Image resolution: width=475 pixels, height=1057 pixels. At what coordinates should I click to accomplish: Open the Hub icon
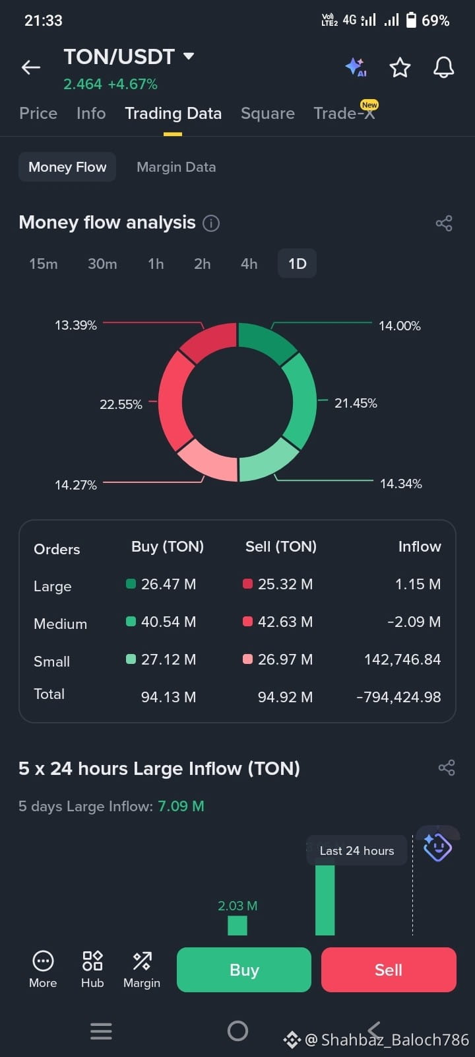[x=92, y=968]
